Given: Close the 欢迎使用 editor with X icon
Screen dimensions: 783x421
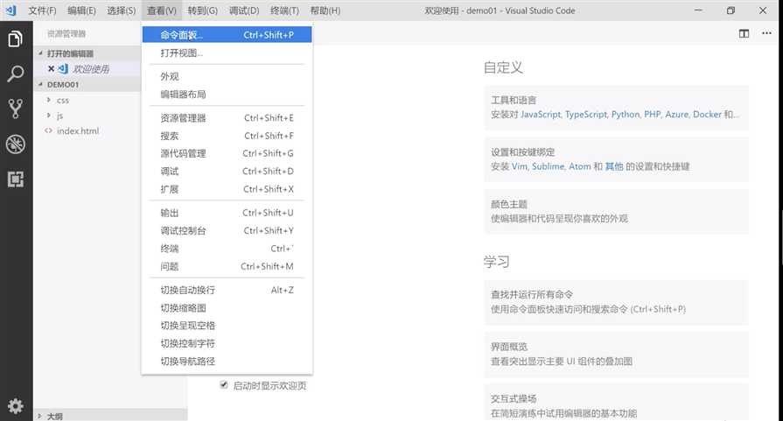Looking at the screenshot, I should pos(51,69).
